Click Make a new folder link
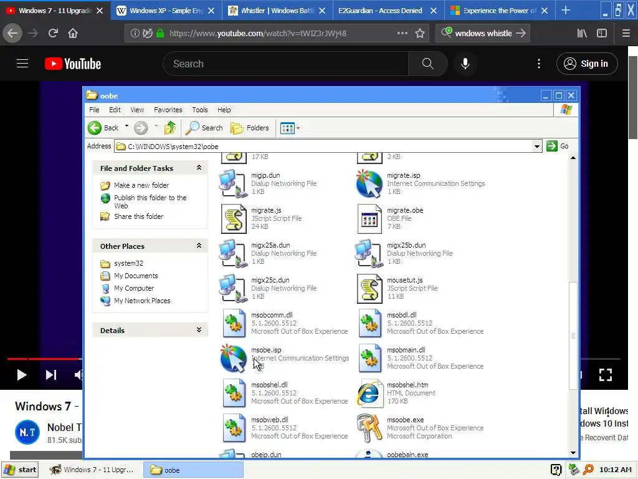This screenshot has width=638, height=479. pos(141,185)
